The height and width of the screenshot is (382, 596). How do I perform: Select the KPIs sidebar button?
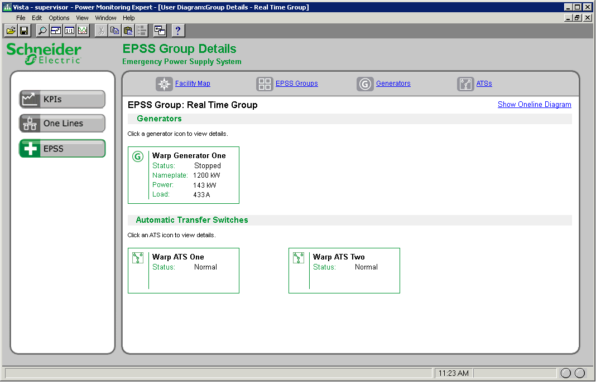click(61, 99)
